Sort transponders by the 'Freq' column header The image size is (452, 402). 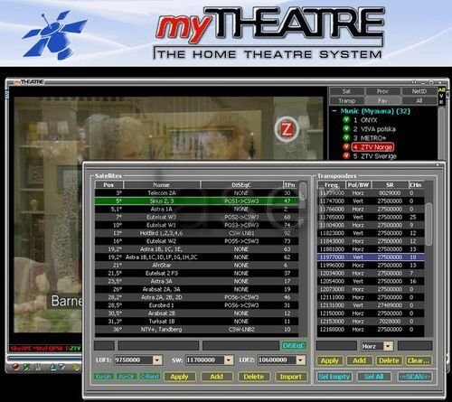tap(331, 185)
